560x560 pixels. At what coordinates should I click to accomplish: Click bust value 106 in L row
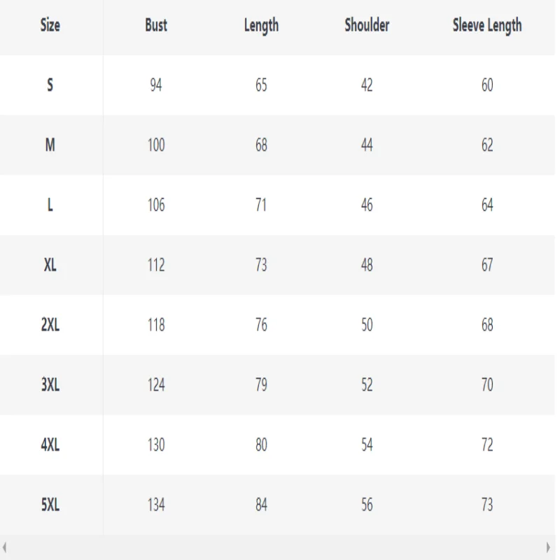[x=156, y=205]
